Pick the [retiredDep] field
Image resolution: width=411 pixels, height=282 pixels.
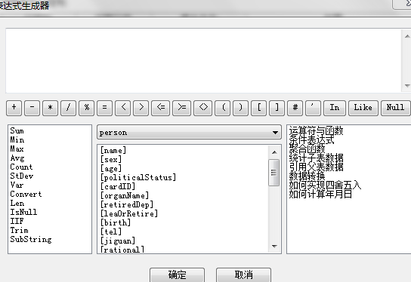pyautogui.click(x=127, y=204)
